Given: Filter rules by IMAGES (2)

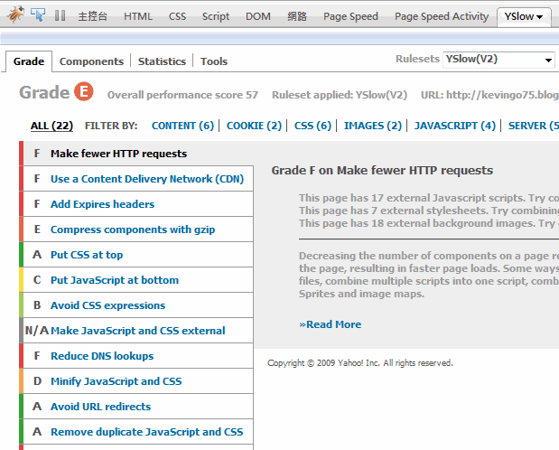Looking at the screenshot, I should pyautogui.click(x=373, y=126).
